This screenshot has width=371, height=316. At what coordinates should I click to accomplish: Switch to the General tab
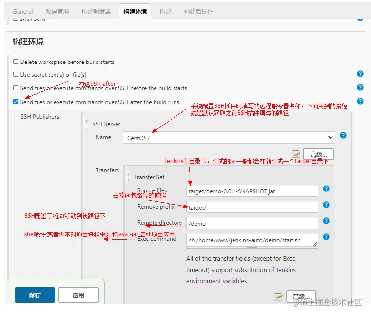pyautogui.click(x=23, y=12)
